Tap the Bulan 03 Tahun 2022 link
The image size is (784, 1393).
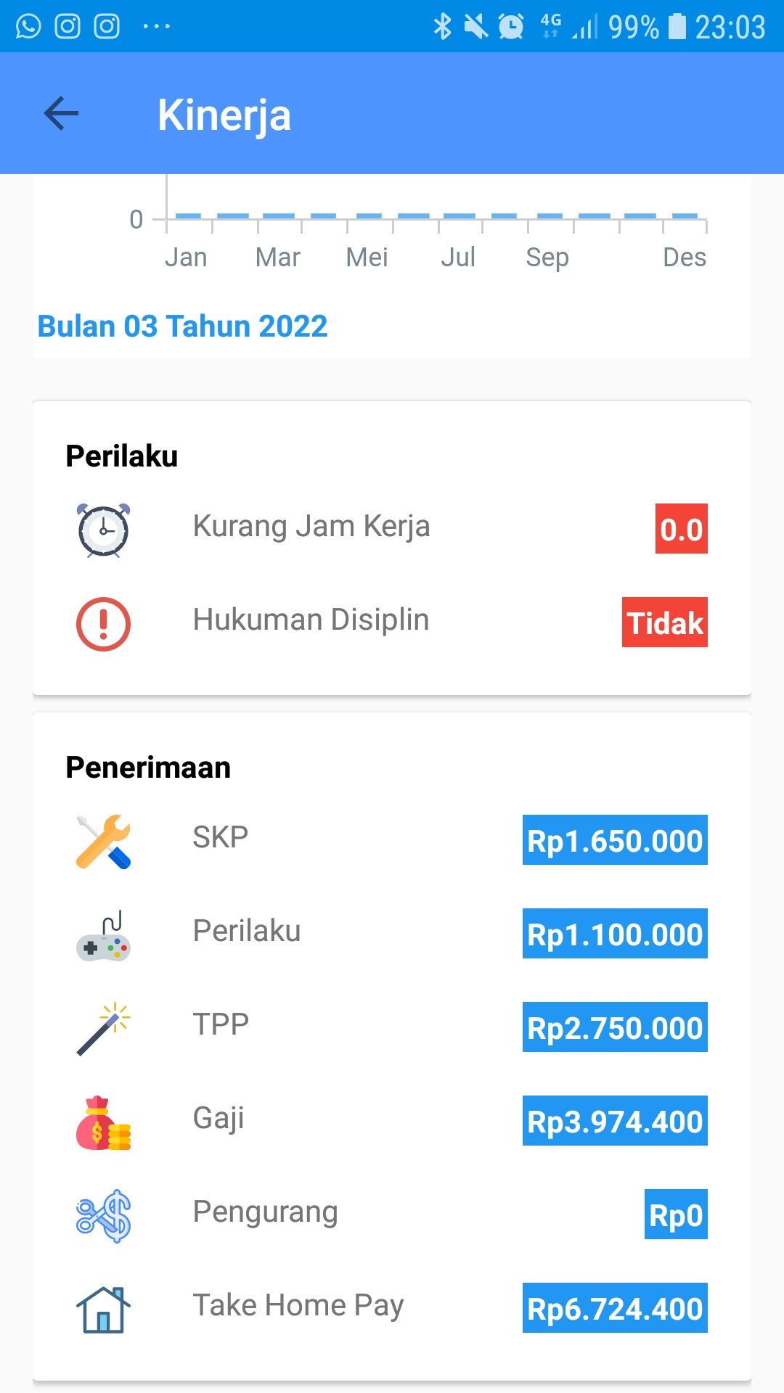click(182, 326)
